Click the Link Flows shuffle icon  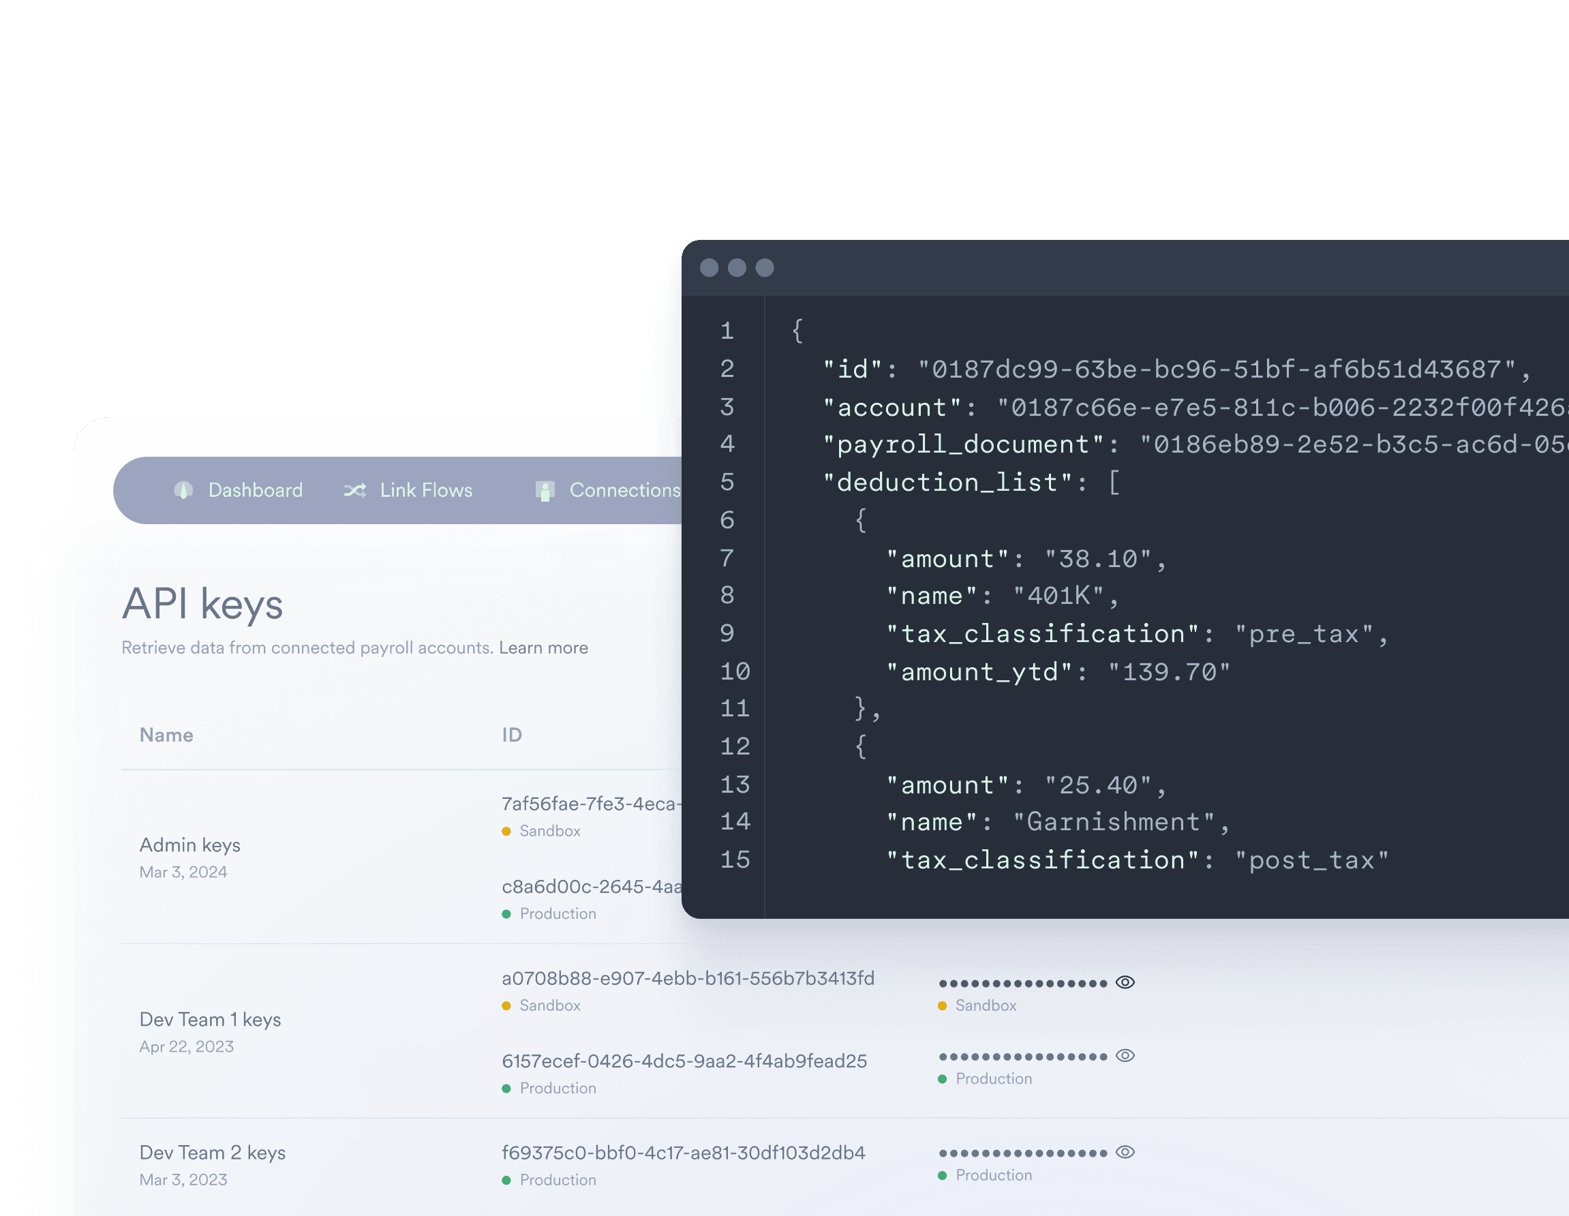pyautogui.click(x=355, y=490)
